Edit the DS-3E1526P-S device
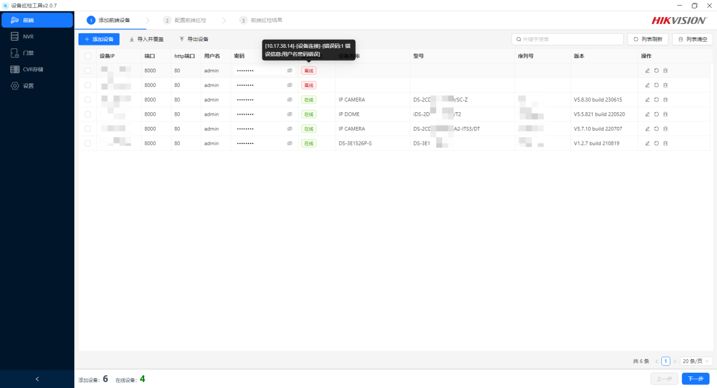The width and height of the screenshot is (717, 388). (648, 143)
